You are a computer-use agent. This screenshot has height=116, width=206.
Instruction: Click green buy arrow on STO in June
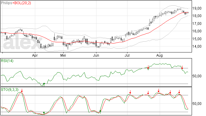pos(100,112)
